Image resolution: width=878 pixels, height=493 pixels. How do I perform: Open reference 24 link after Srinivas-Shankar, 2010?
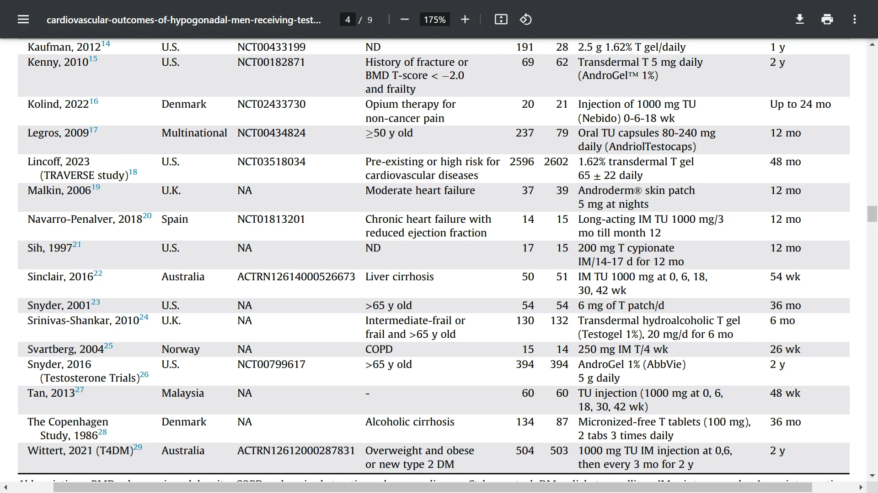tap(144, 317)
